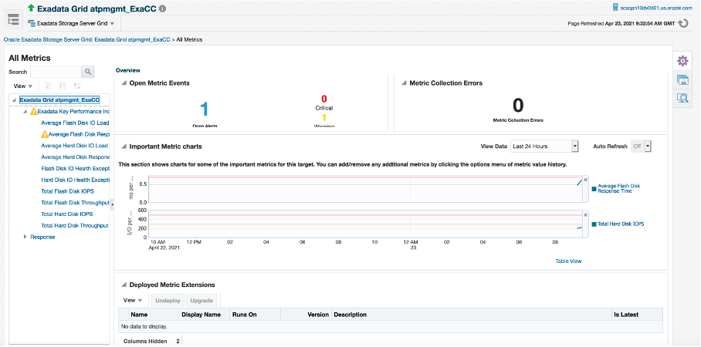Open the navigation tree menu icon
Viewport: 701px width, 347px height.
pos(13,19)
